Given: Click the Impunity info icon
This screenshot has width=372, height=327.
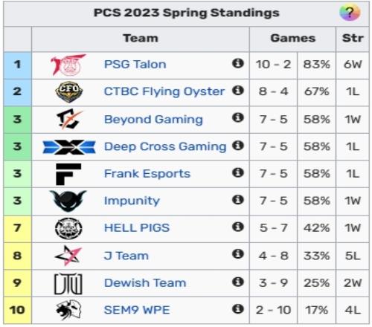Looking at the screenshot, I should pyautogui.click(x=238, y=199).
